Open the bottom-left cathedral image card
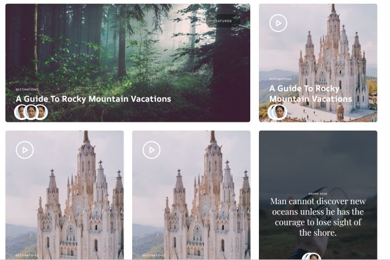 64,195
